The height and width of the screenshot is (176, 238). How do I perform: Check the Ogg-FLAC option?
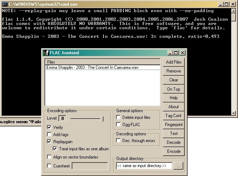(118, 124)
